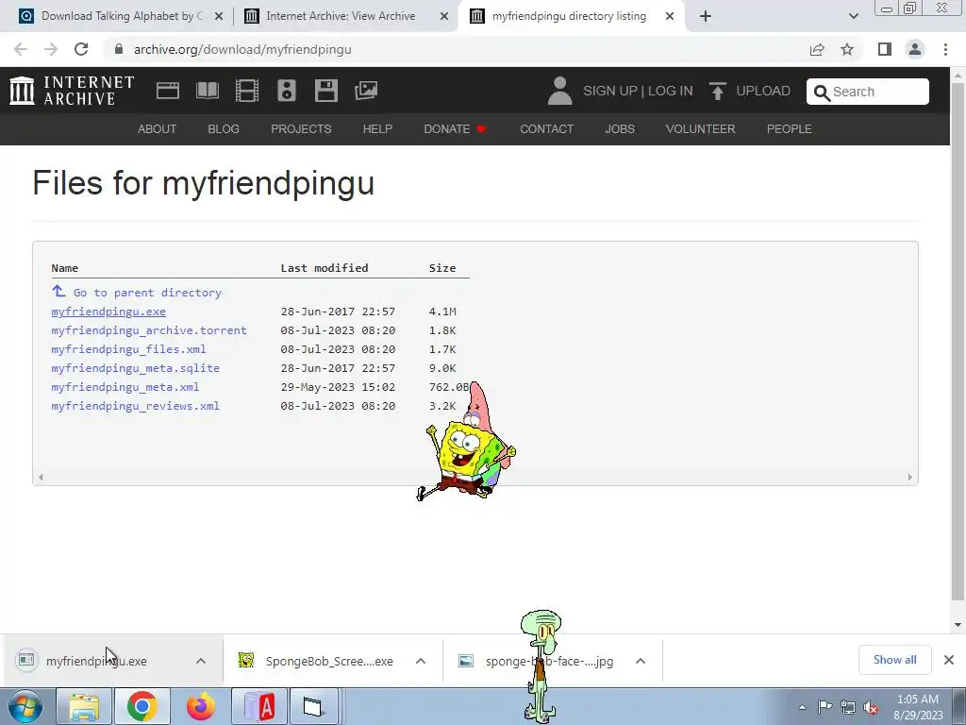Click the share this page icon in the address bar
This screenshot has height=725, width=966.
coord(817,49)
